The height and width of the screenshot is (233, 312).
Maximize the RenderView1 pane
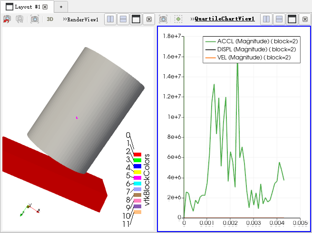[x=136, y=19]
